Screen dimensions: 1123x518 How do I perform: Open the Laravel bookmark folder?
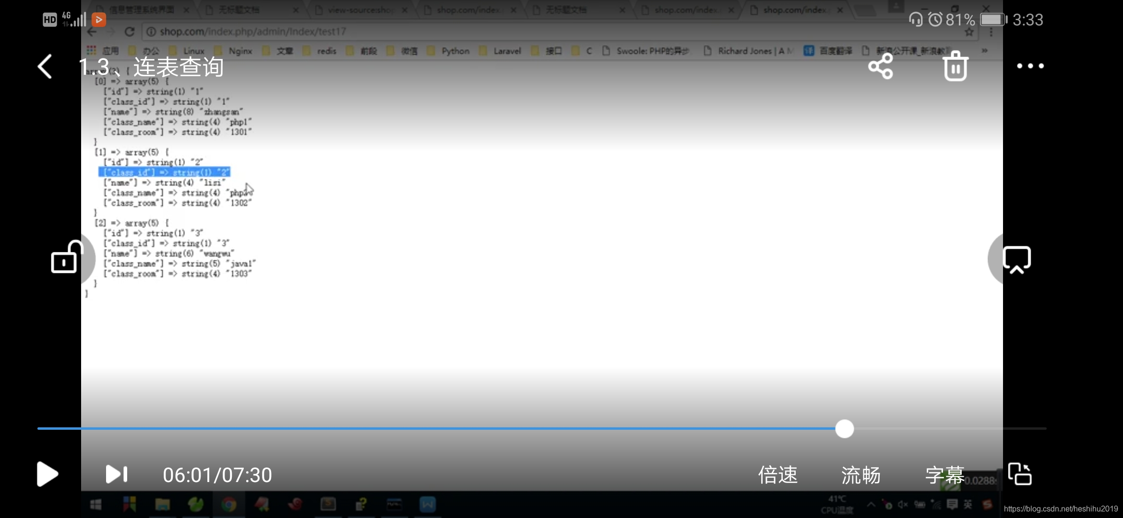click(x=501, y=50)
